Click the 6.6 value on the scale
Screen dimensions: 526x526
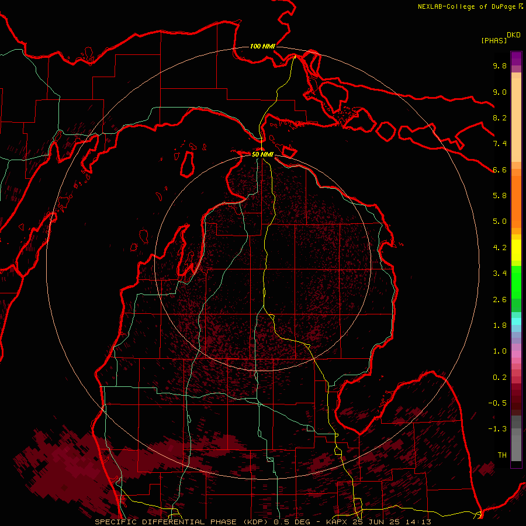500,169
